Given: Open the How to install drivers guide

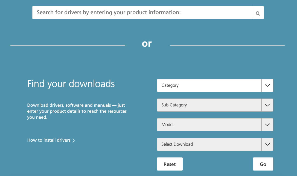Looking at the screenshot, I should pyautogui.click(x=49, y=140).
